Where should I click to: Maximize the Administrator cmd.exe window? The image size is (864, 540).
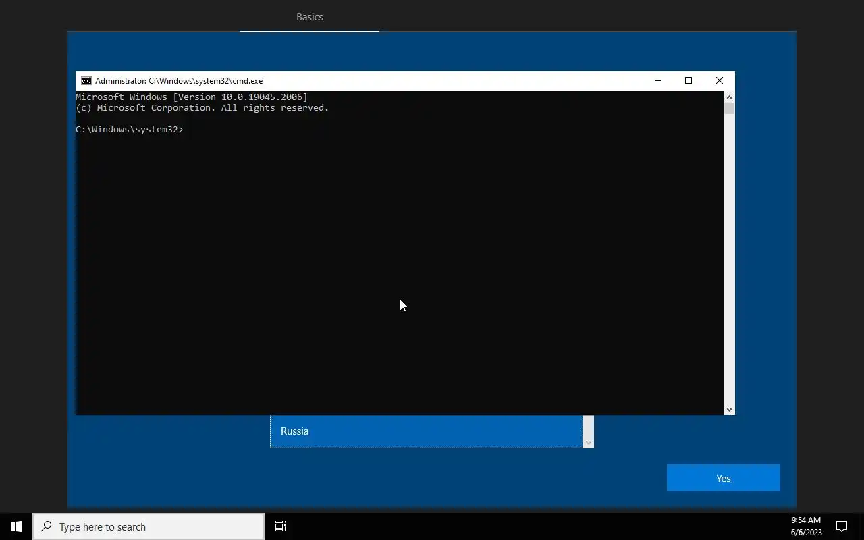click(x=688, y=80)
